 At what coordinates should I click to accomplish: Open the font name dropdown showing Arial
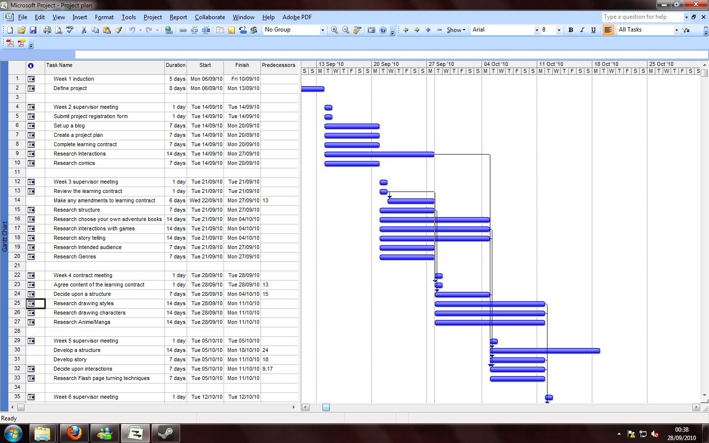(x=537, y=30)
